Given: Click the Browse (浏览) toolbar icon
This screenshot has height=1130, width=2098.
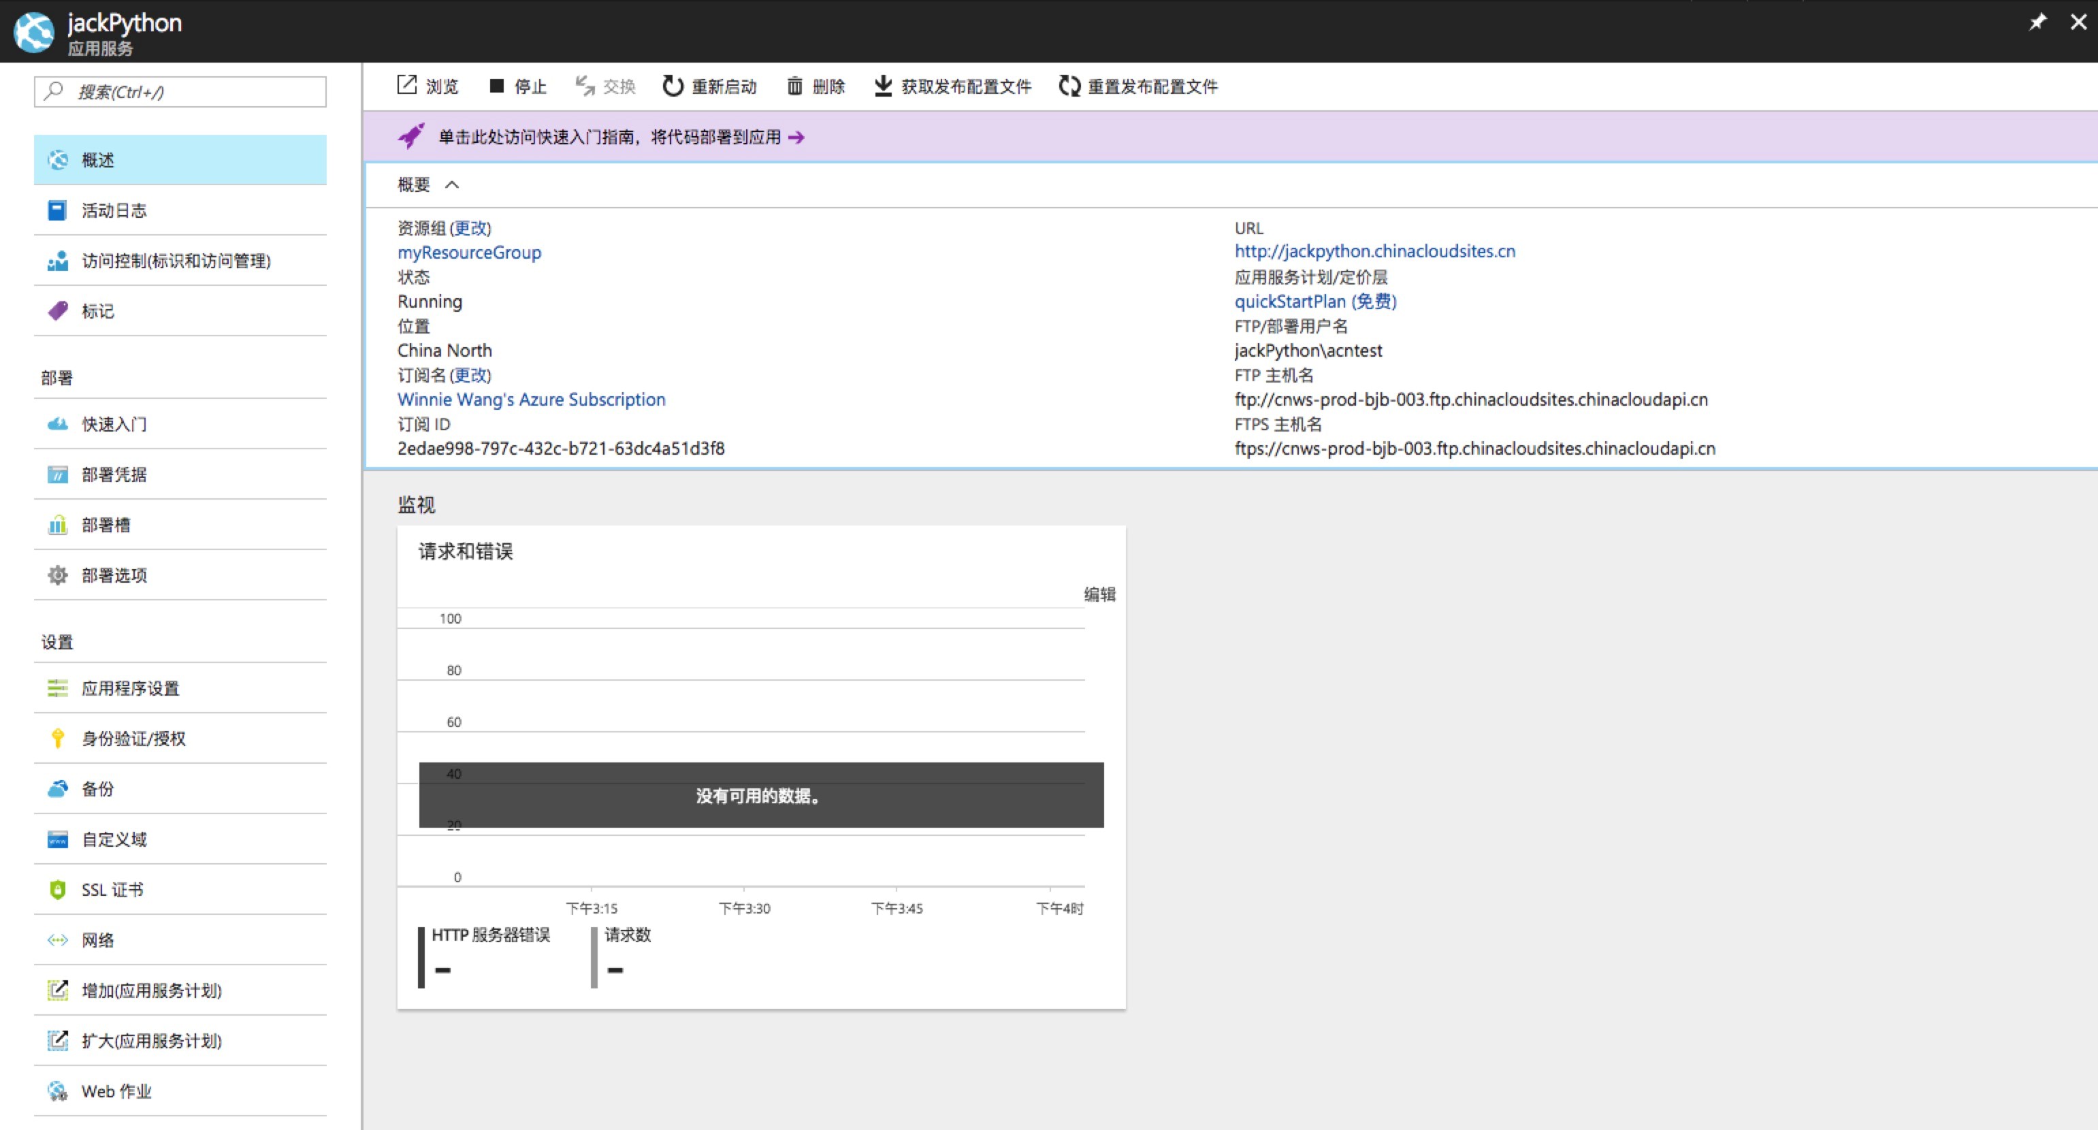Looking at the screenshot, I should tap(407, 86).
